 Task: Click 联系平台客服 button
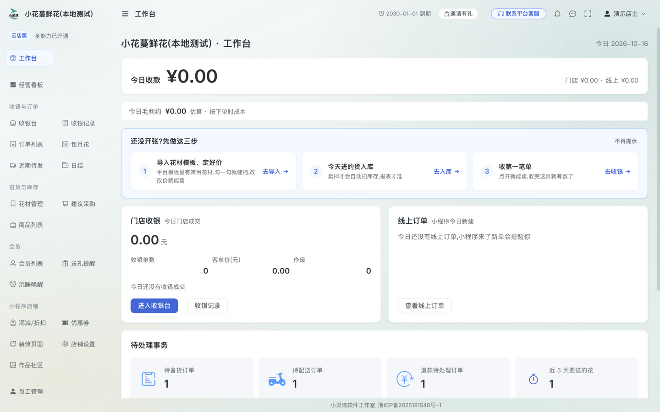pyautogui.click(x=518, y=14)
